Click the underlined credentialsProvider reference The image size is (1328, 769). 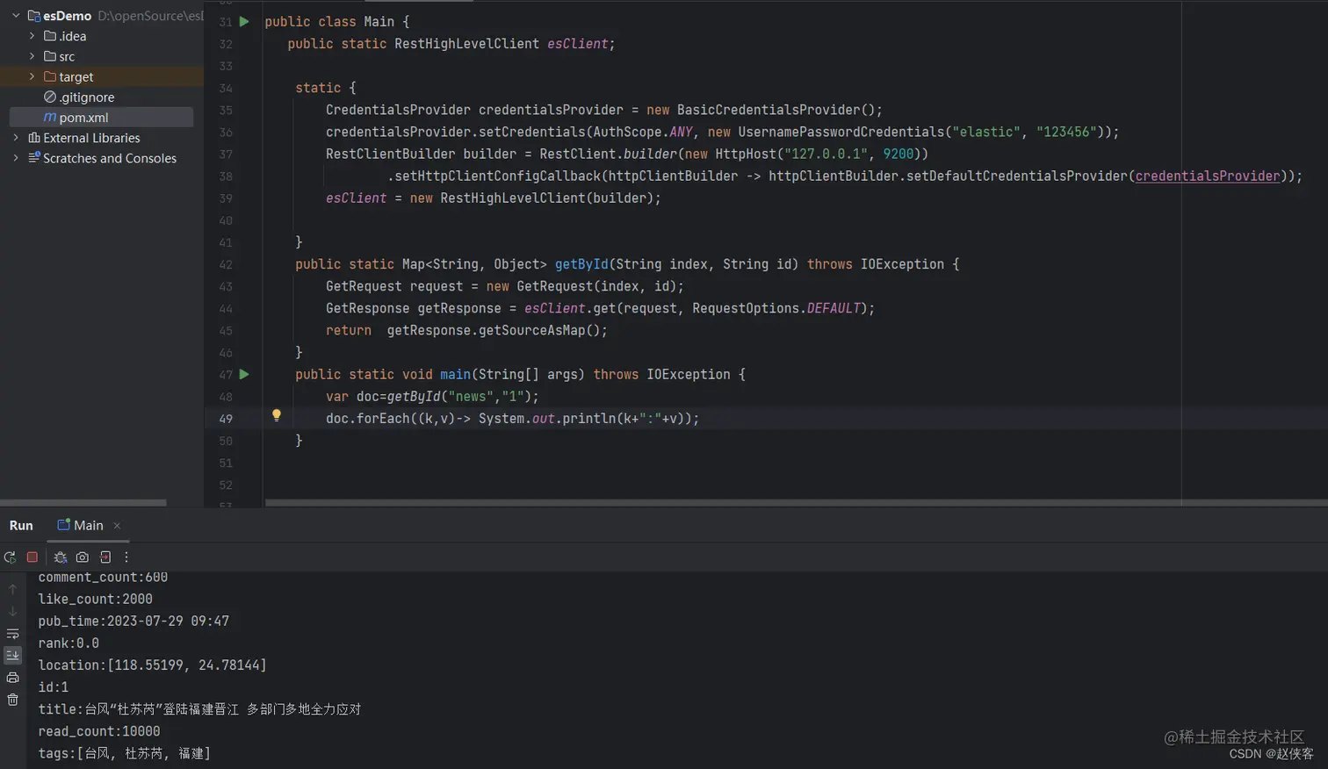pyautogui.click(x=1208, y=176)
